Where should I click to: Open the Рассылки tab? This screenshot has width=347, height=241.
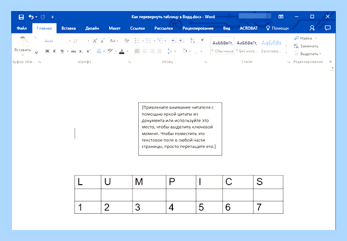click(163, 28)
